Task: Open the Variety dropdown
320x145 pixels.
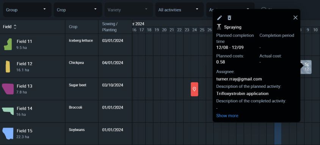Action: click(x=129, y=10)
